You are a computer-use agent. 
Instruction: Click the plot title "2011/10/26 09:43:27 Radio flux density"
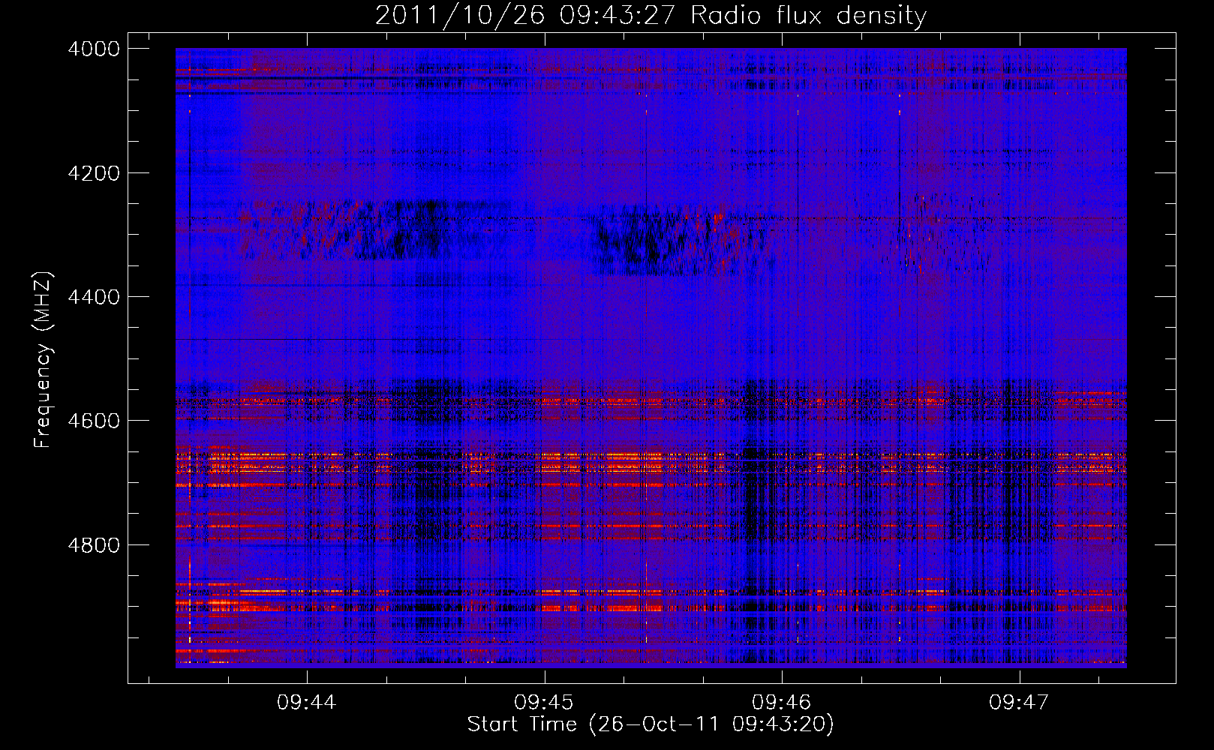coord(651,16)
